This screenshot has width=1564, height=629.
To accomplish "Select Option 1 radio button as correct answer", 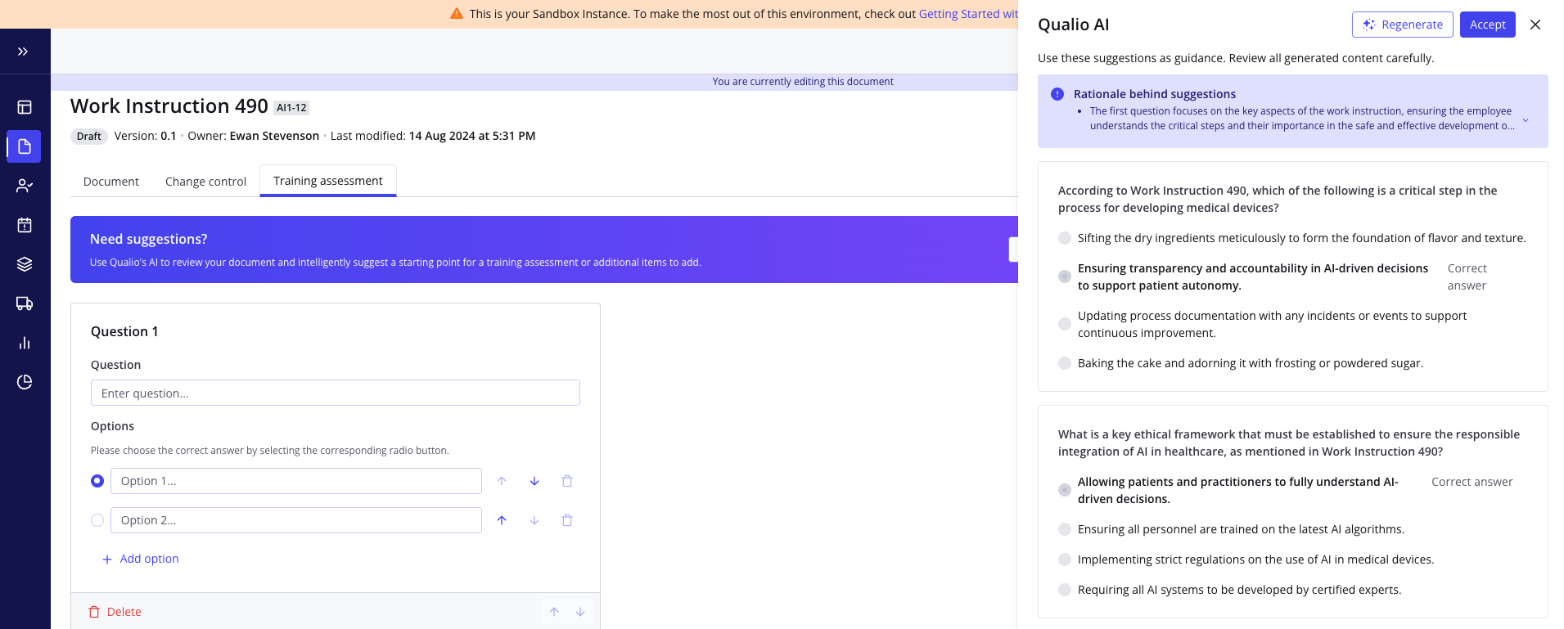I will pyautogui.click(x=97, y=481).
